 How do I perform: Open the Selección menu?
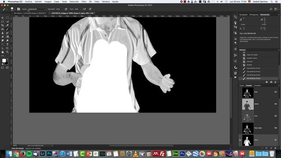[74, 2]
